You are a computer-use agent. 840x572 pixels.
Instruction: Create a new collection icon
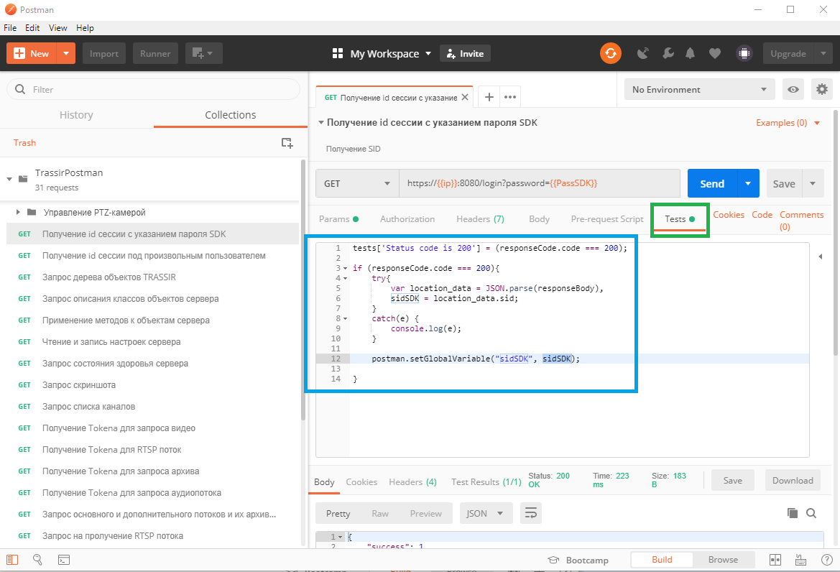(287, 143)
